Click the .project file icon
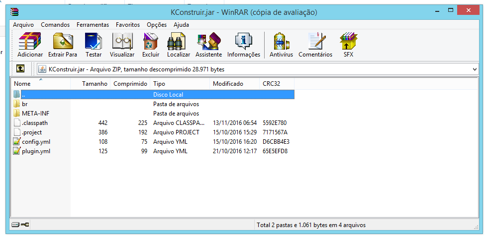 [x=17, y=132]
